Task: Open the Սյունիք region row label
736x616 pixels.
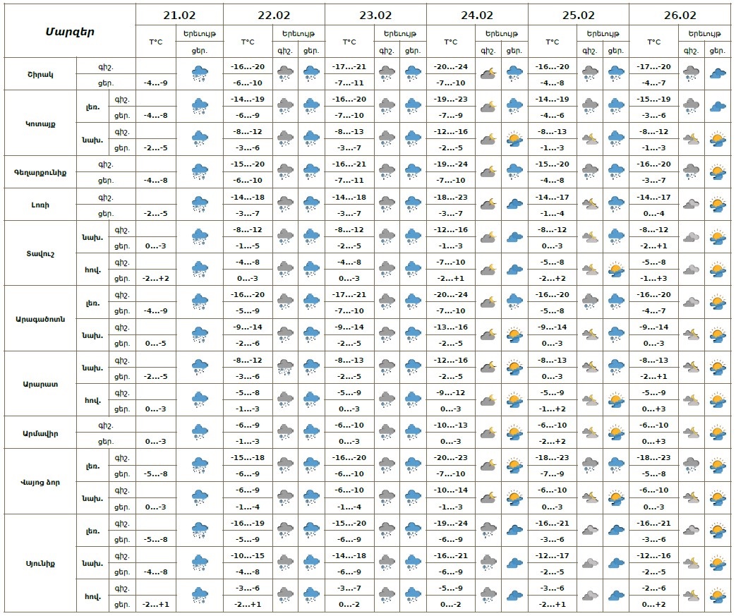Action: pos(41,562)
